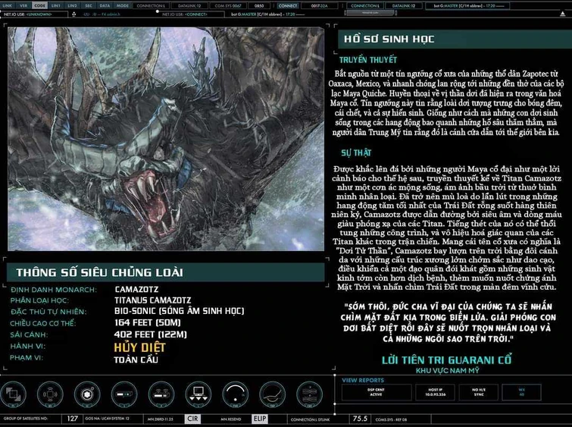Select the VER tab

click(23, 5)
